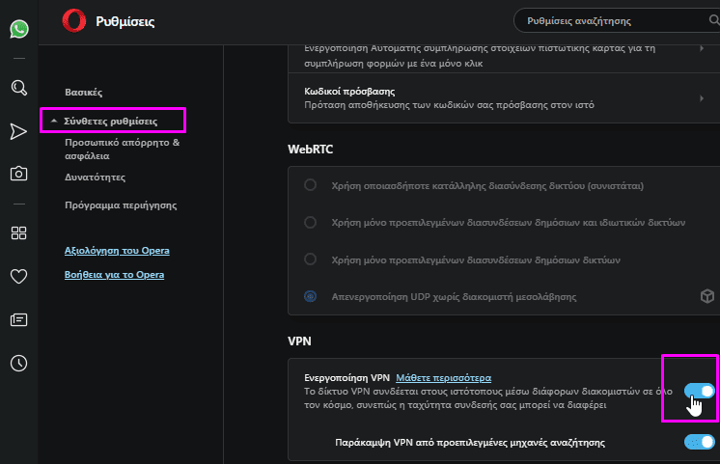Viewport: 720px width, 464px height.
Task: Open WhatsApp from the Opera sidebar
Action: (19, 29)
